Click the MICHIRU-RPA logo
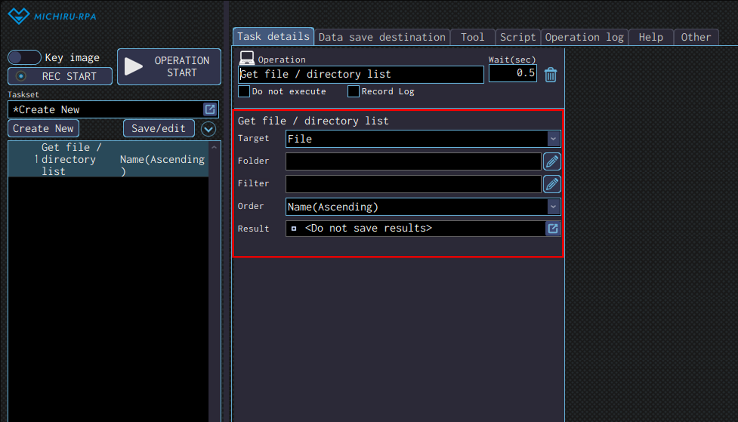Image resolution: width=738 pixels, height=422 pixels. [x=52, y=16]
